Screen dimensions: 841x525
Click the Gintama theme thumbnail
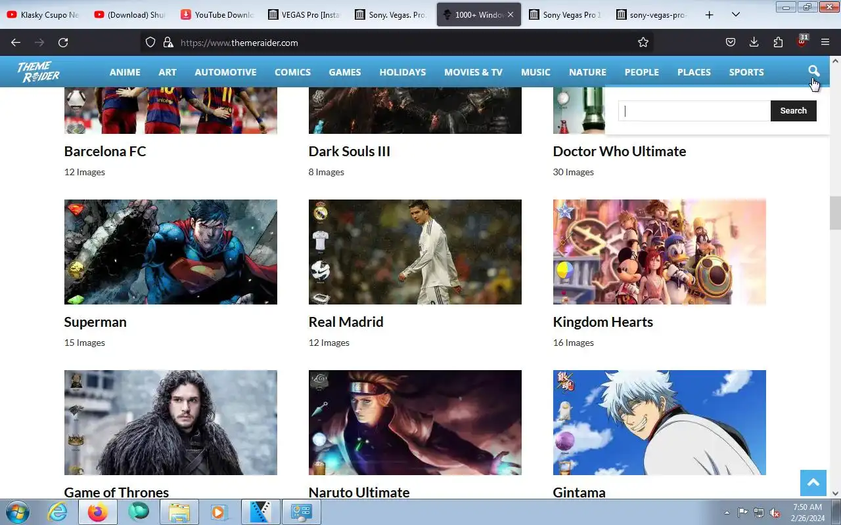660,423
